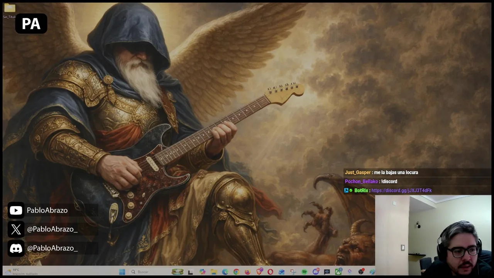494x278 pixels.
Task: Open Task View from the taskbar
Action: click(191, 272)
